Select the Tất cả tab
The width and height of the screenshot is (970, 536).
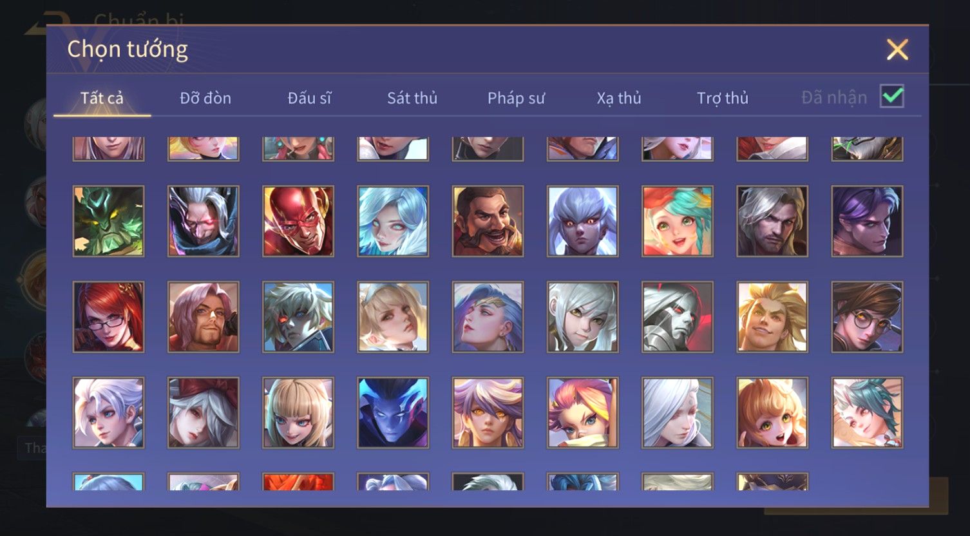[x=102, y=98]
